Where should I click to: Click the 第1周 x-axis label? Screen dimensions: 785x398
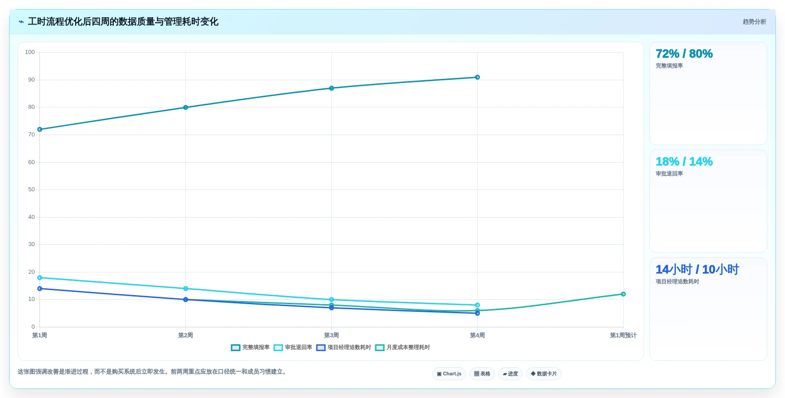(x=40, y=335)
